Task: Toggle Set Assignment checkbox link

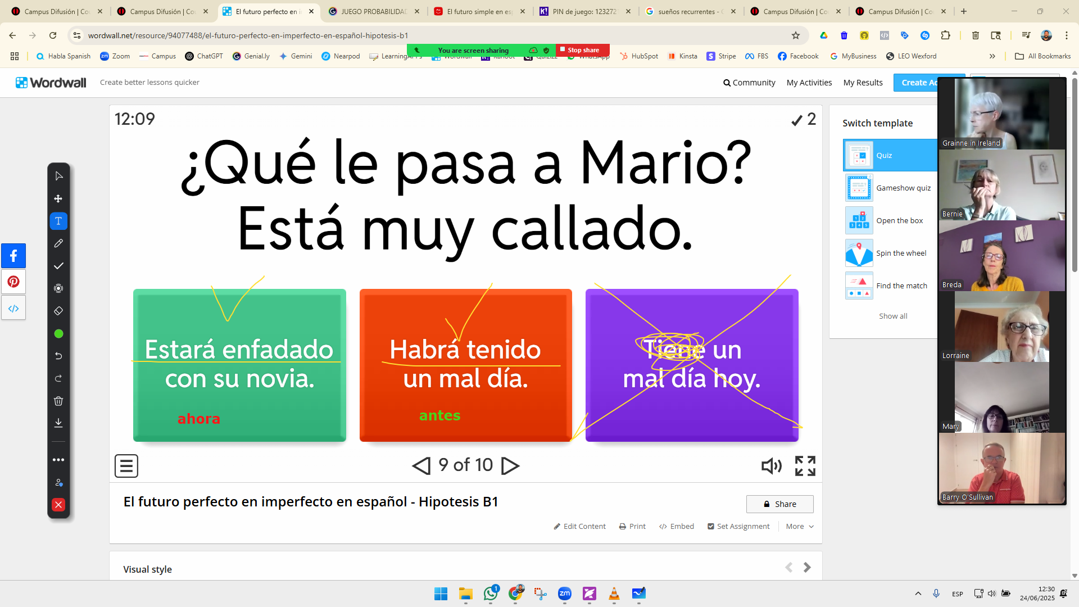Action: coord(738,526)
